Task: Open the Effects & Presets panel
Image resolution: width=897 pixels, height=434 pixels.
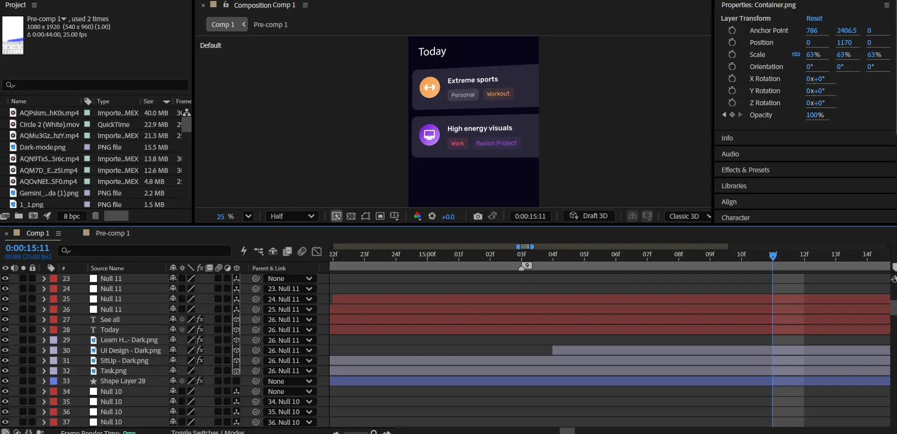Action: pyautogui.click(x=745, y=170)
